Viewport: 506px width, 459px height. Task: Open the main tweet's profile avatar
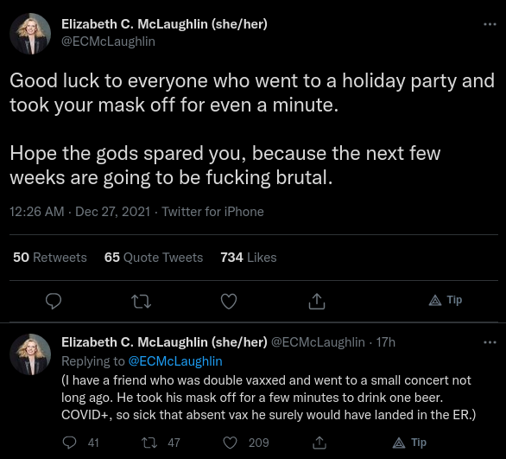click(30, 34)
